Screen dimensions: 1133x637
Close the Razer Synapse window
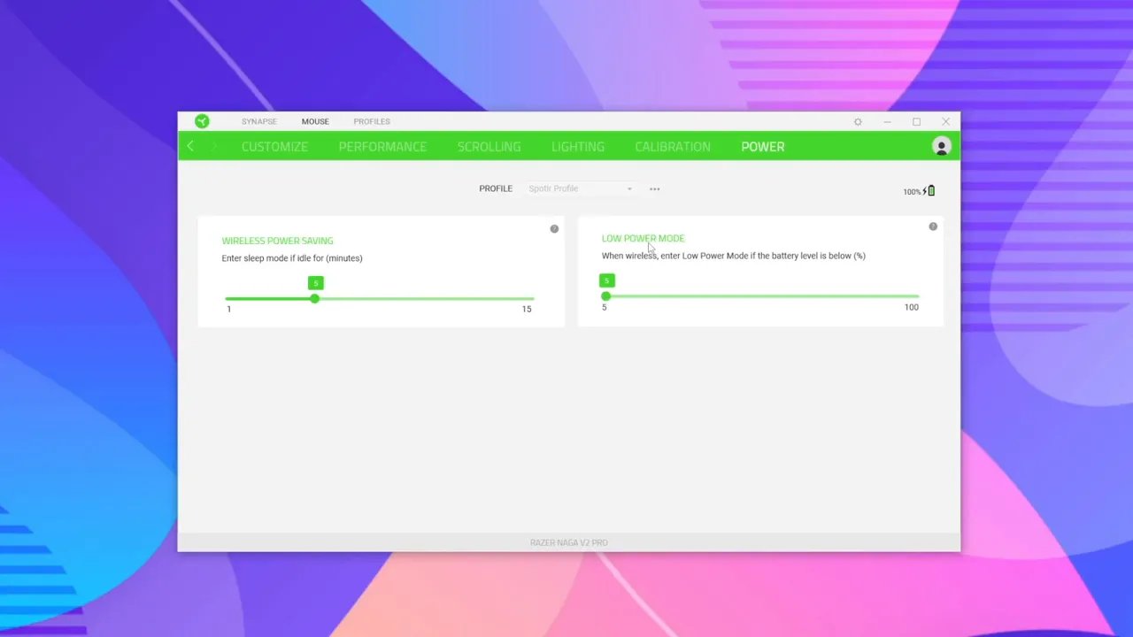click(945, 121)
